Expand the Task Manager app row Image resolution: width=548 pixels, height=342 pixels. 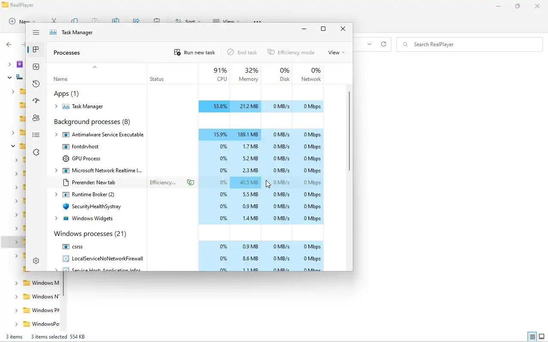tap(56, 106)
